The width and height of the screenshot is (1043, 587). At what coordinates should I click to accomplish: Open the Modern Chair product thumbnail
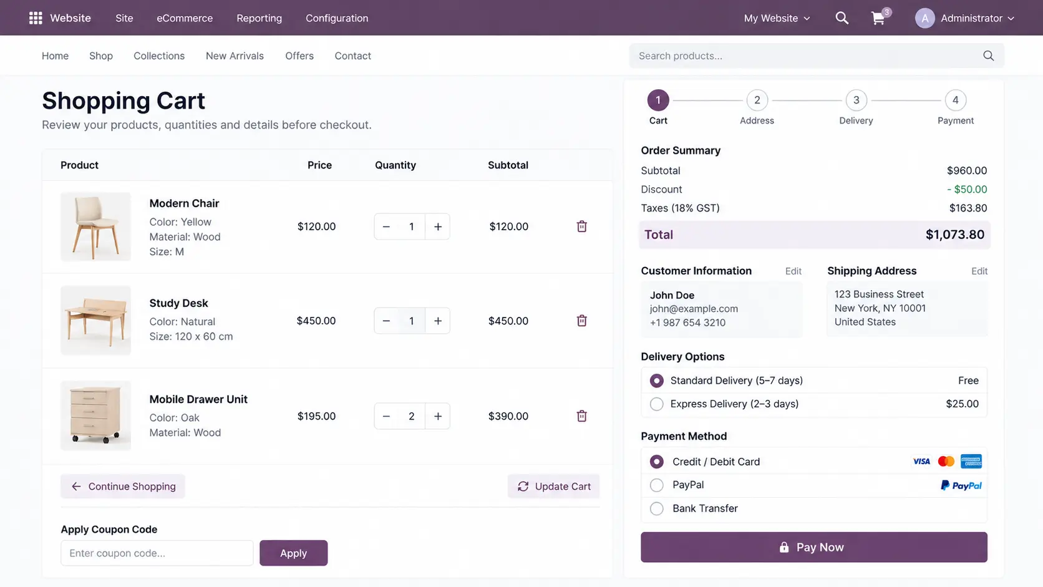(x=95, y=226)
